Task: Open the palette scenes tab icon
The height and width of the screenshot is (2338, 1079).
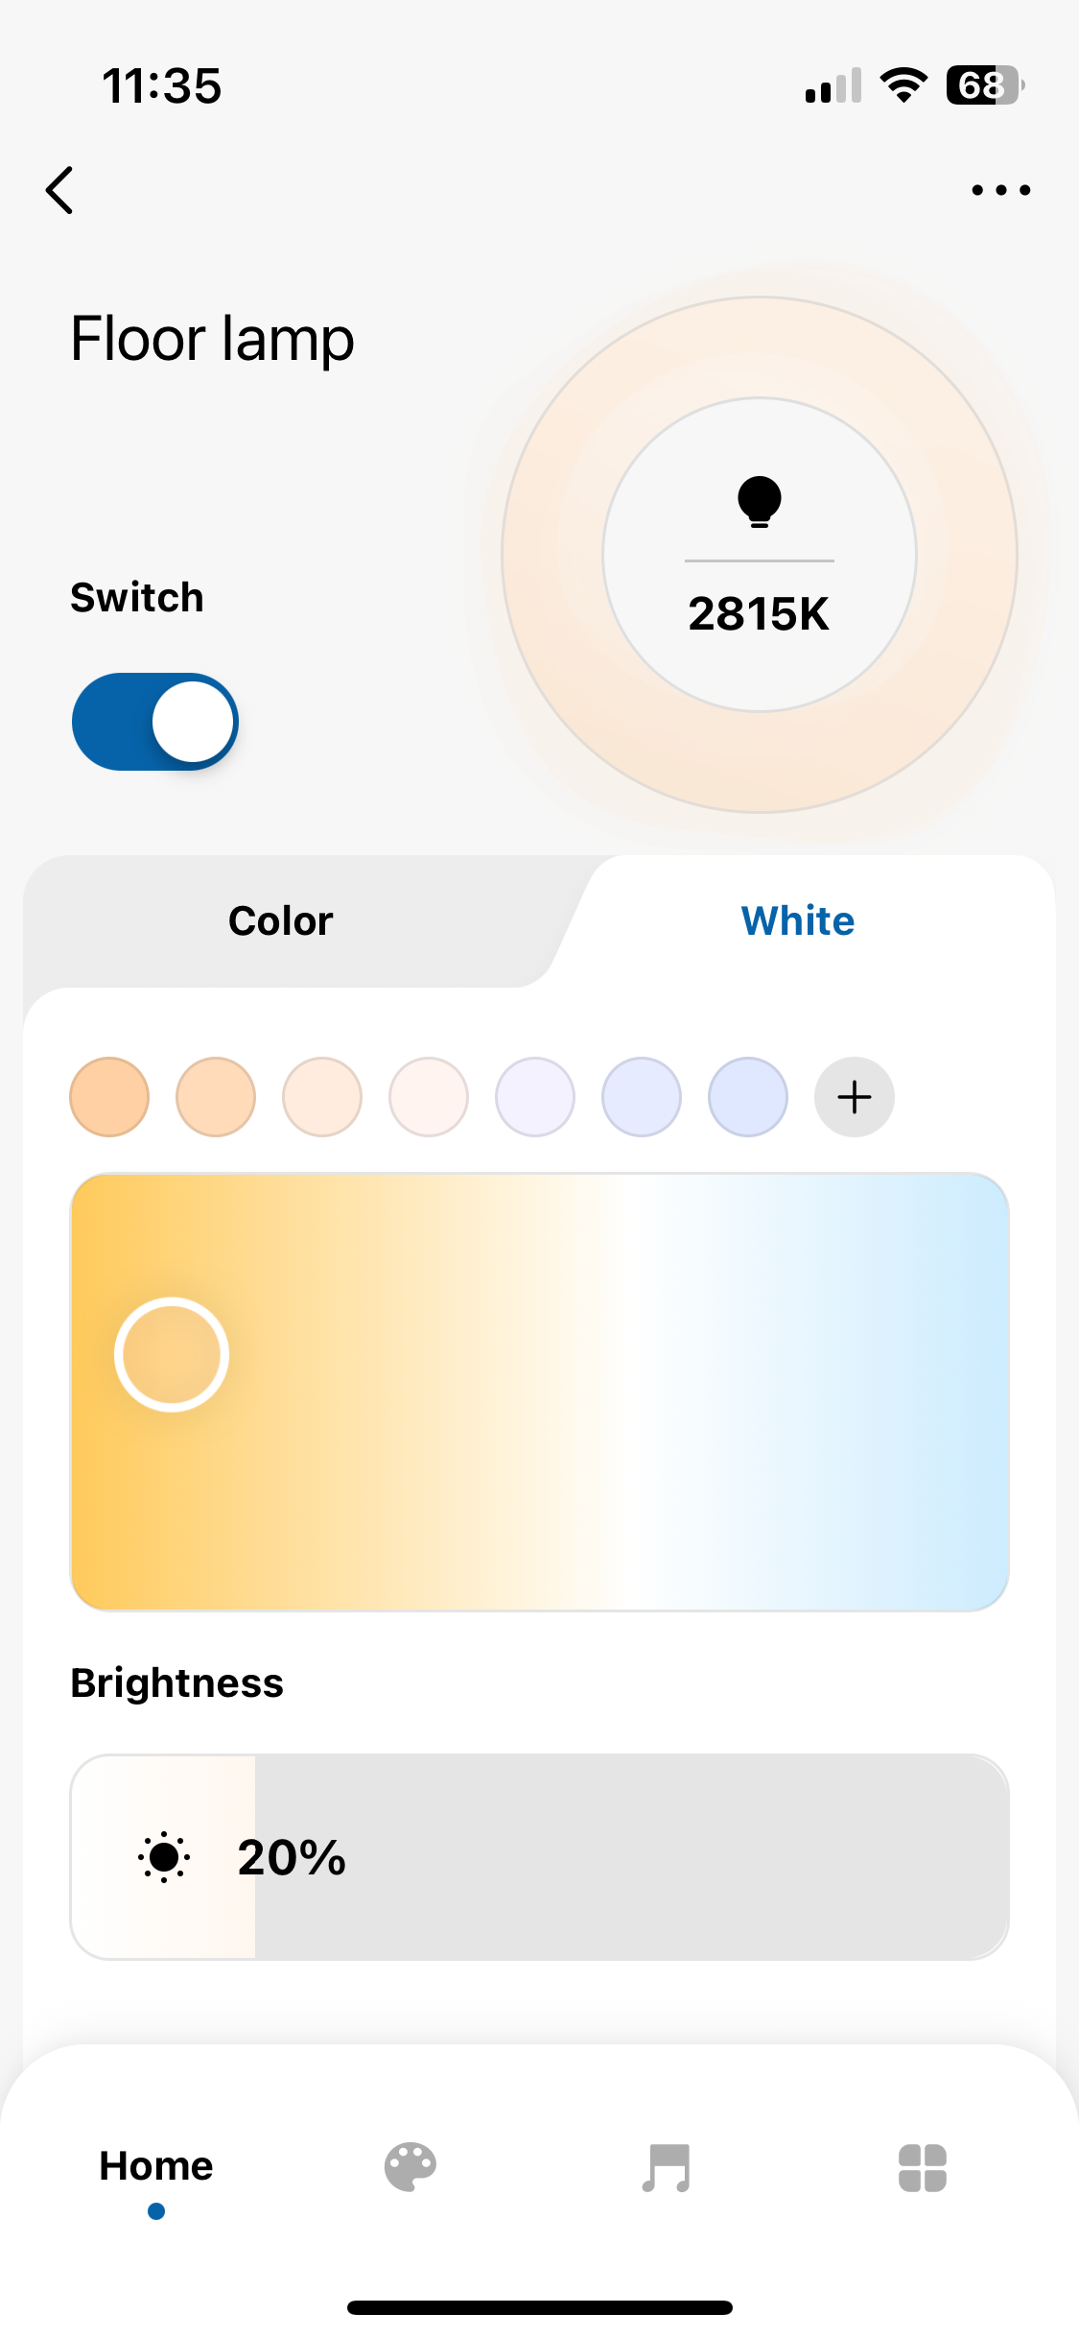Action: pos(410,2167)
